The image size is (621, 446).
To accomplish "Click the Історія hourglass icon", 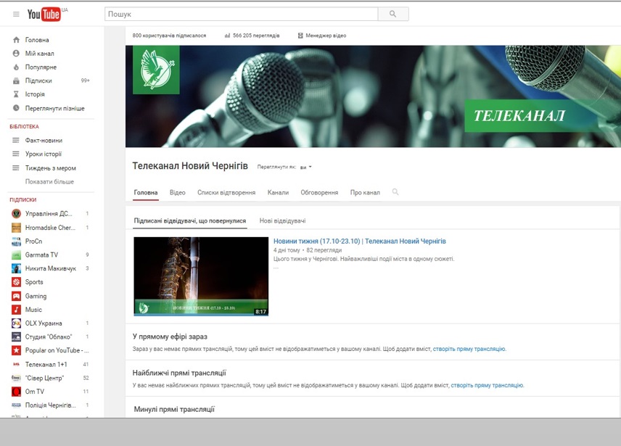I will tap(16, 94).
